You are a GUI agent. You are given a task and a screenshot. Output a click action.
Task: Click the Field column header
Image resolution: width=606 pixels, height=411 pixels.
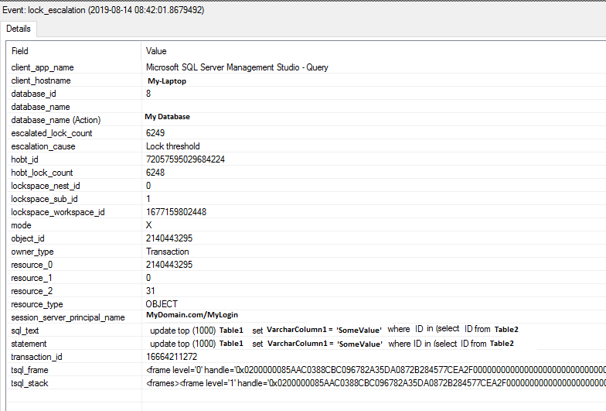(20, 51)
